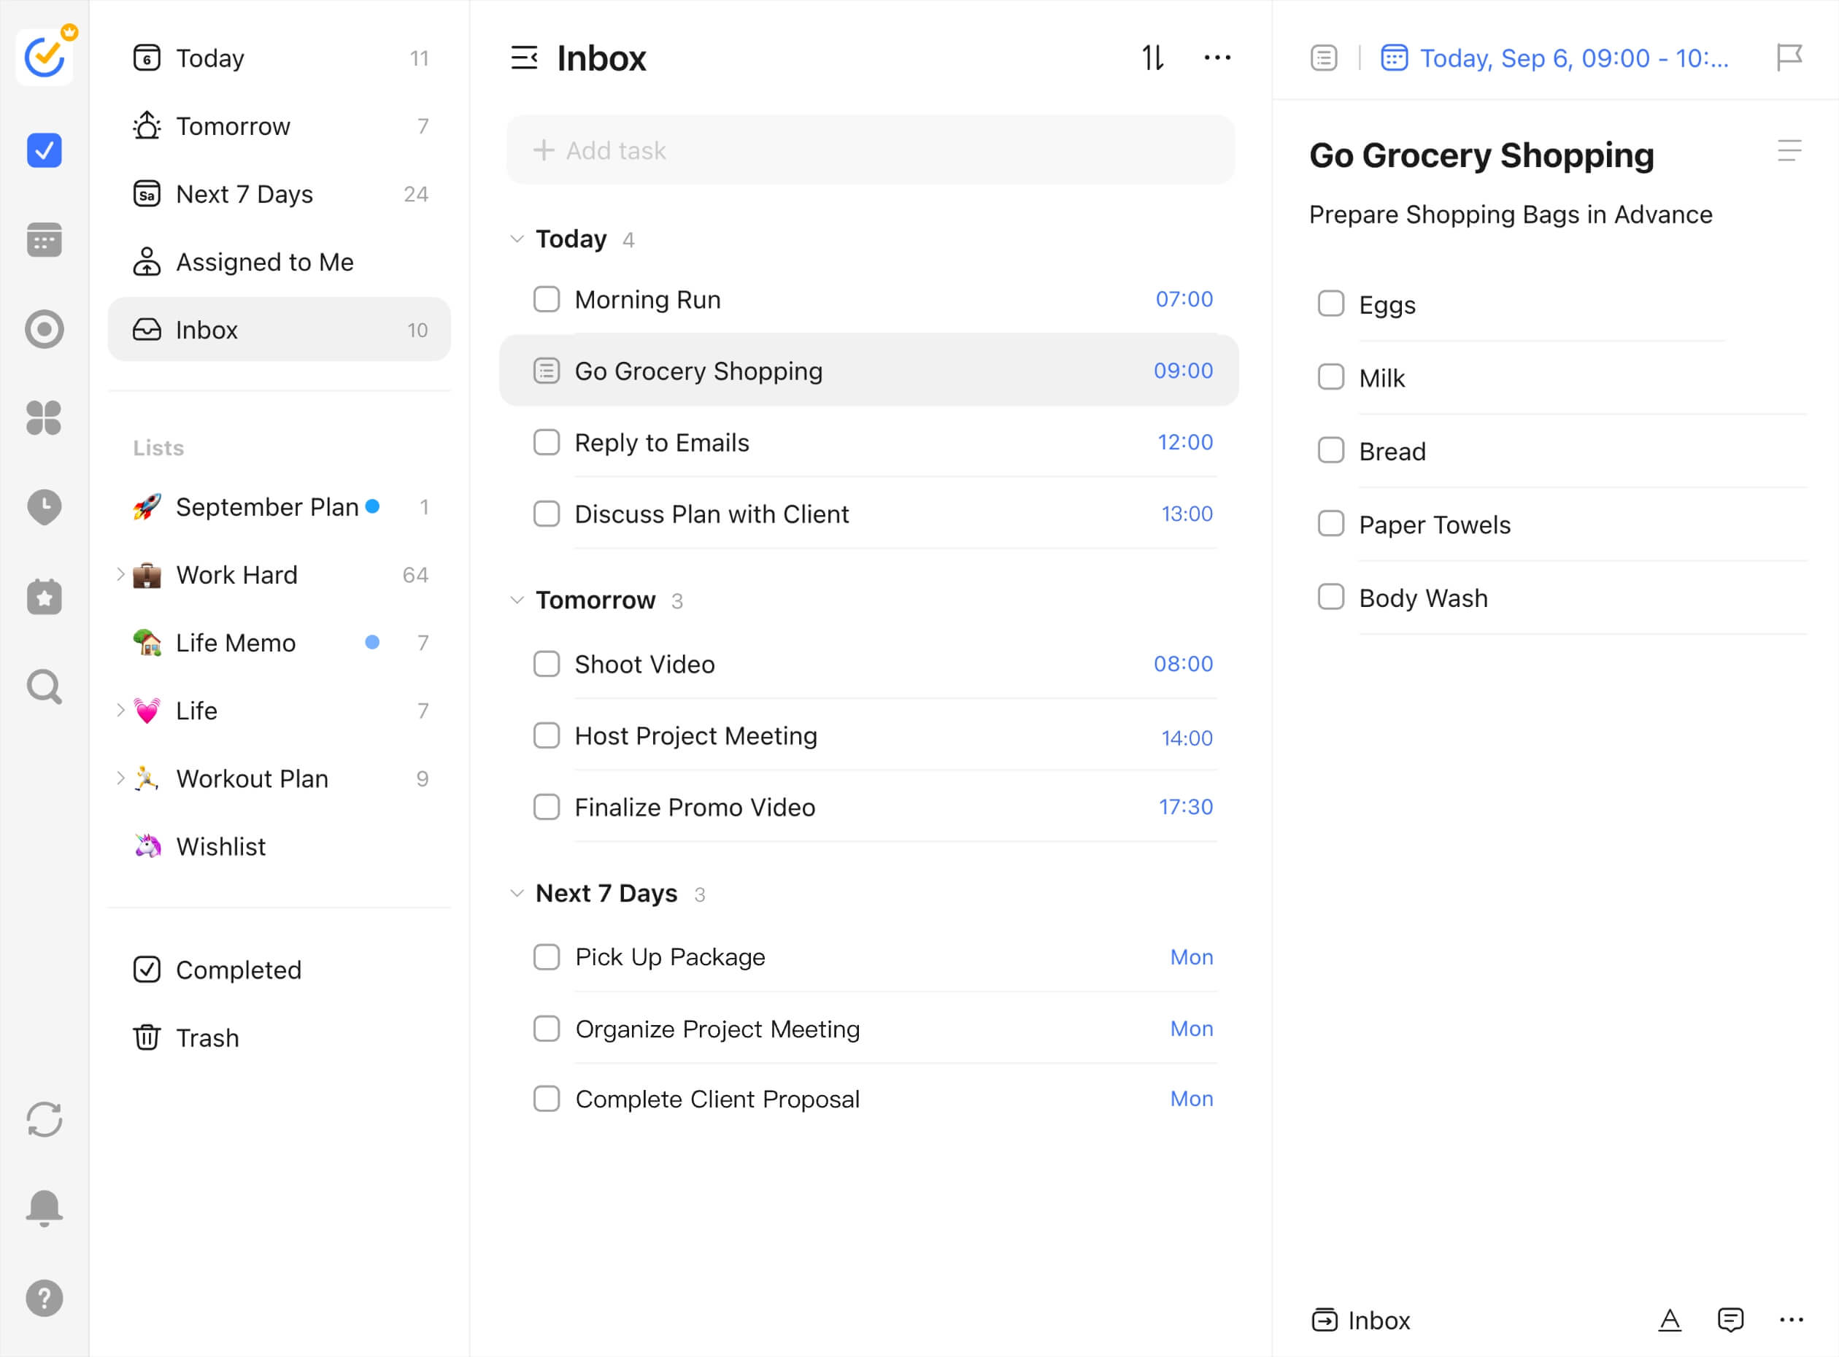Click the Inbox move-to button in detail footer
This screenshot has height=1357, width=1839.
click(1360, 1320)
